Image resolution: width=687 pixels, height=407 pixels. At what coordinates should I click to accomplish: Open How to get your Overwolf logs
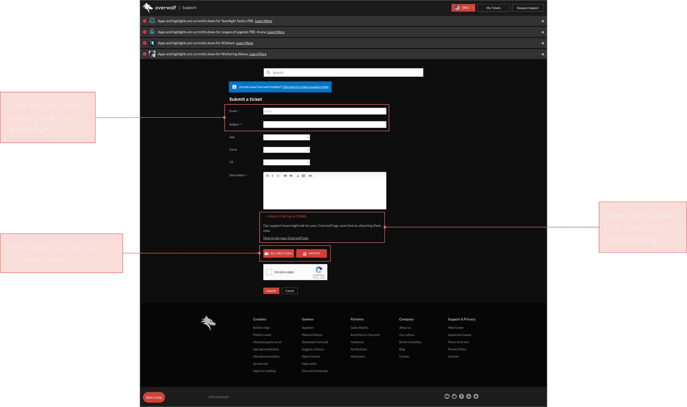point(286,238)
